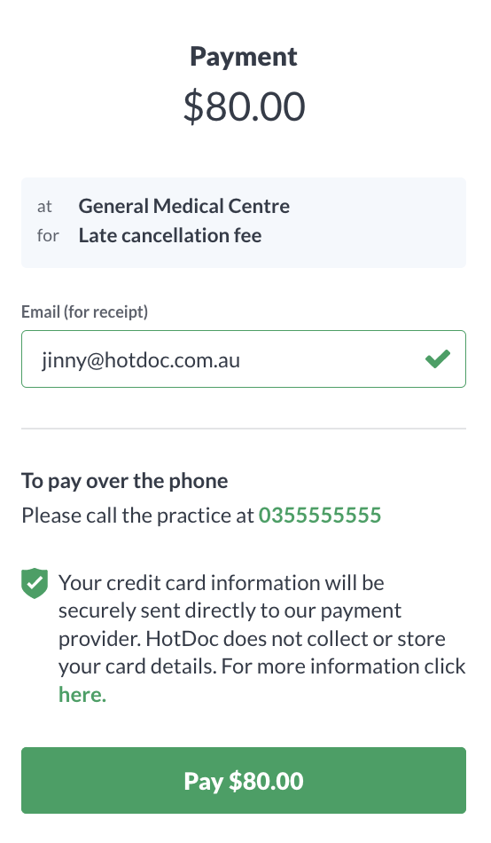This screenshot has width=491, height=843.
Task: Select the Payment heading
Action: tap(244, 57)
